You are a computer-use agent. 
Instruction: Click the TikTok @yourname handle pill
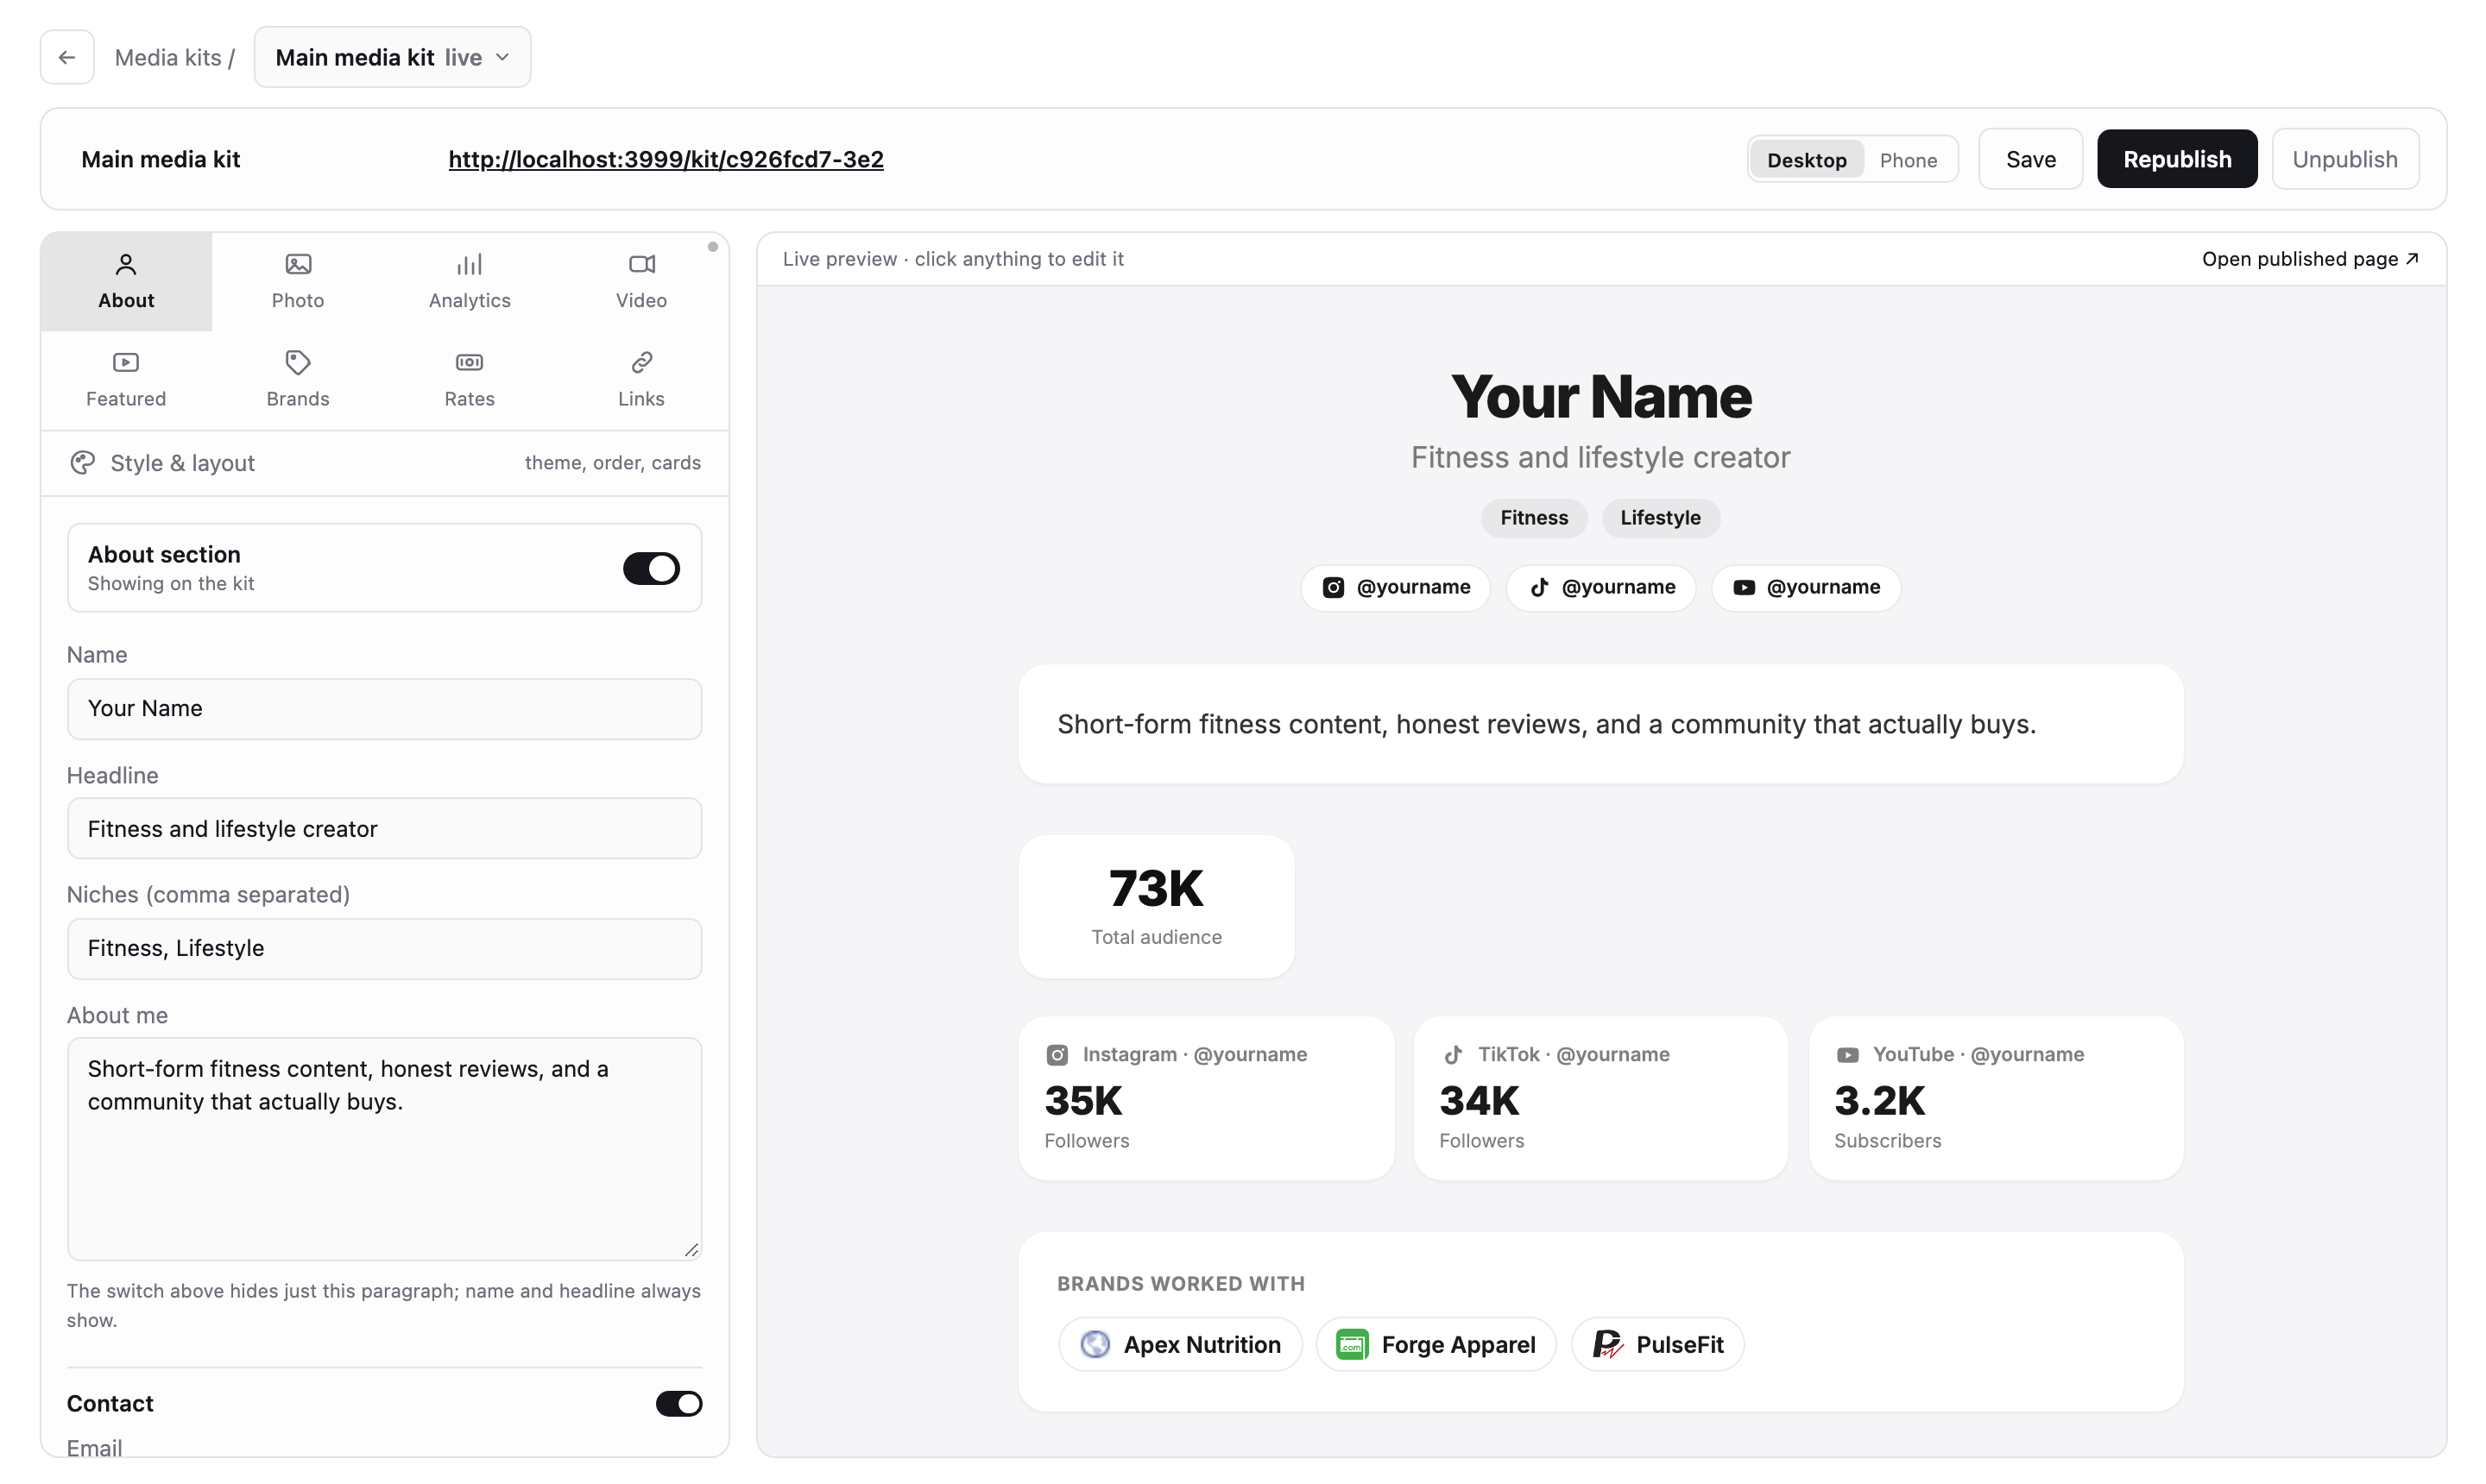coord(1600,588)
